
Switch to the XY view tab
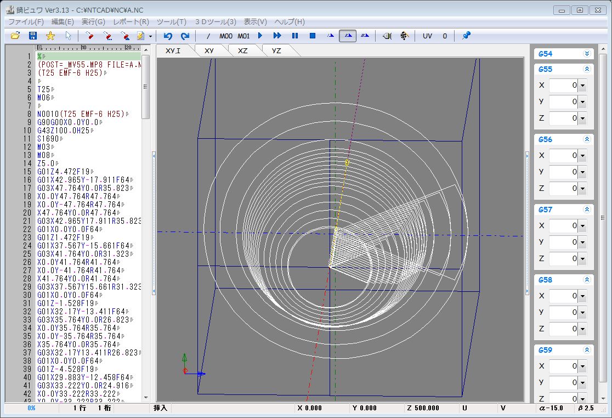point(209,50)
